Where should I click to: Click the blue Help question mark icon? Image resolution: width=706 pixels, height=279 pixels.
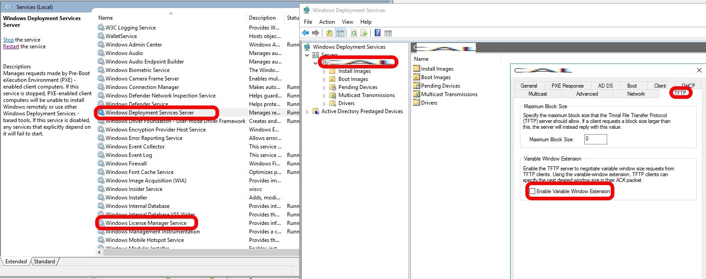click(x=377, y=33)
